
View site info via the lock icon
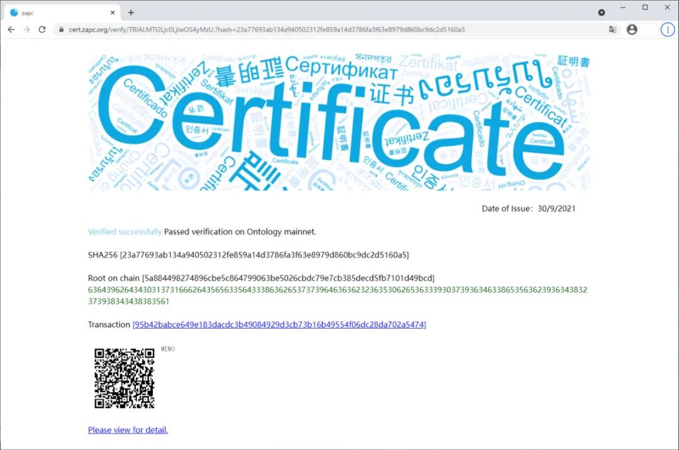click(x=61, y=30)
